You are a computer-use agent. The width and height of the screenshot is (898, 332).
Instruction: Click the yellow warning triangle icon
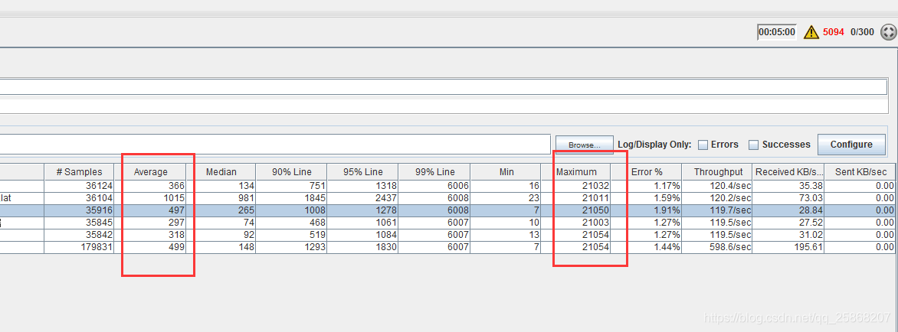(811, 32)
